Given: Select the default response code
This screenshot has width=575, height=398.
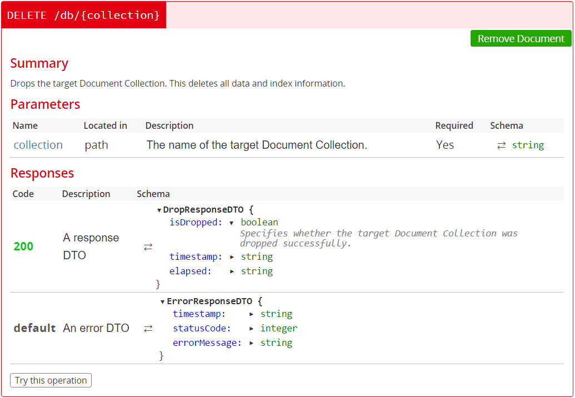Looking at the screenshot, I should point(35,328).
